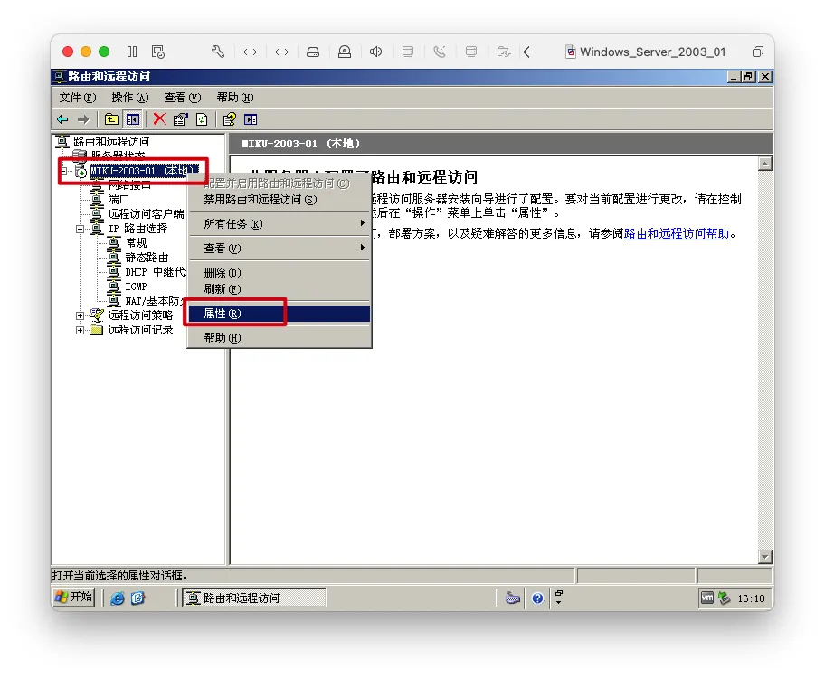Open the 操作(A) menu

point(130,98)
